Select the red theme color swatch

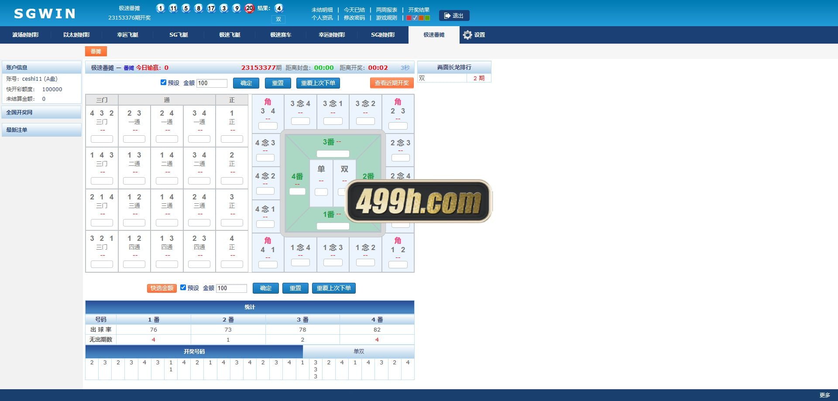409,18
